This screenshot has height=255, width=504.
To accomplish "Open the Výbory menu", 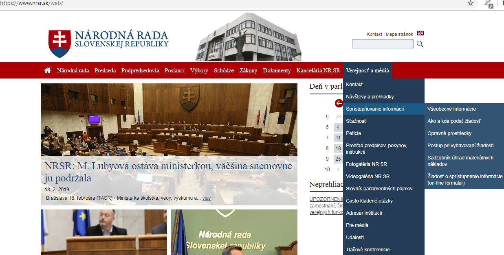I will coord(199,70).
